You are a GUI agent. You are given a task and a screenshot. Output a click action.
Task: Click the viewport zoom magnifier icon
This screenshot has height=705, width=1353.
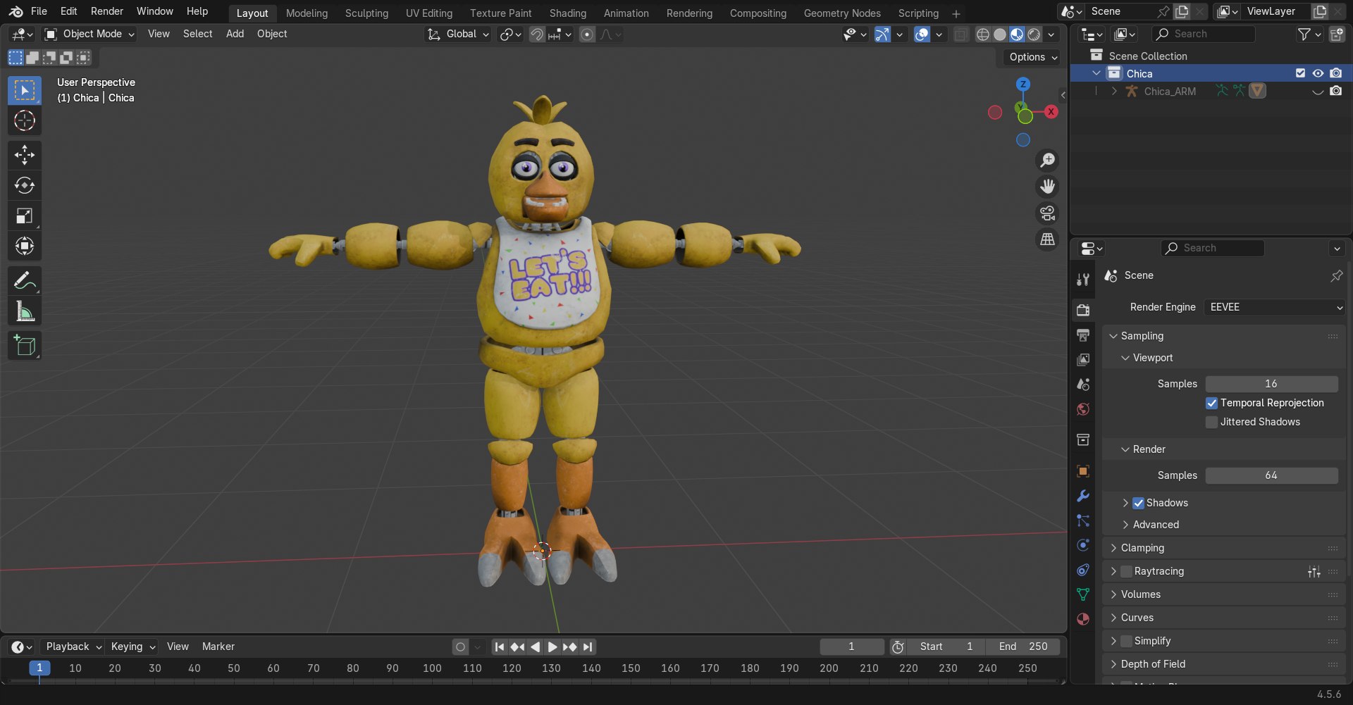pos(1048,161)
